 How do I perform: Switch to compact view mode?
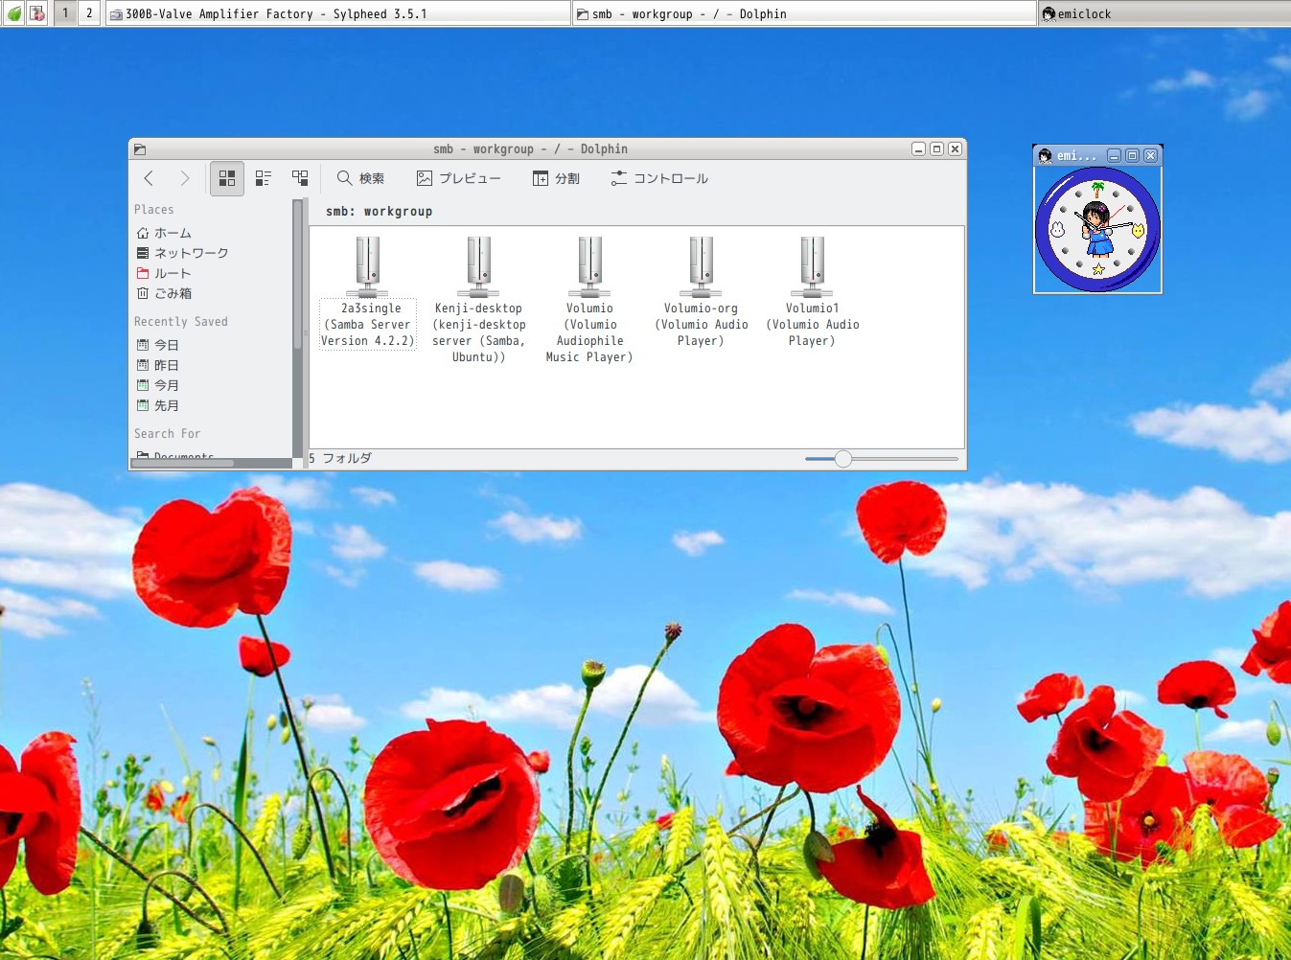pyautogui.click(x=264, y=178)
